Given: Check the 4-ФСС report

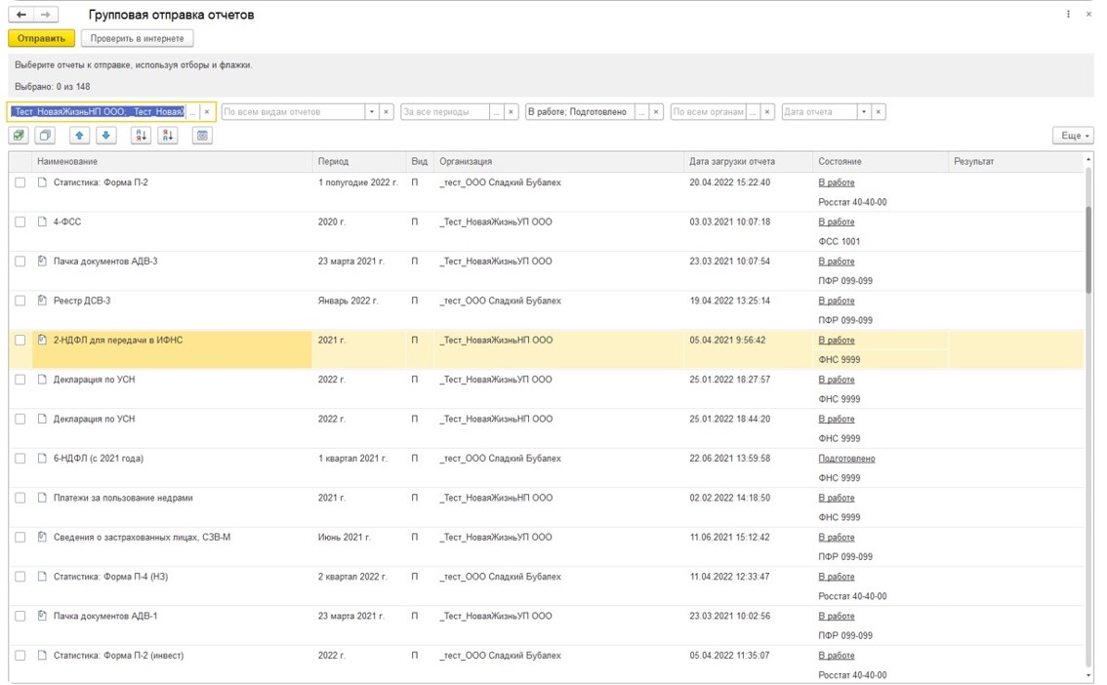Looking at the screenshot, I should [x=20, y=222].
